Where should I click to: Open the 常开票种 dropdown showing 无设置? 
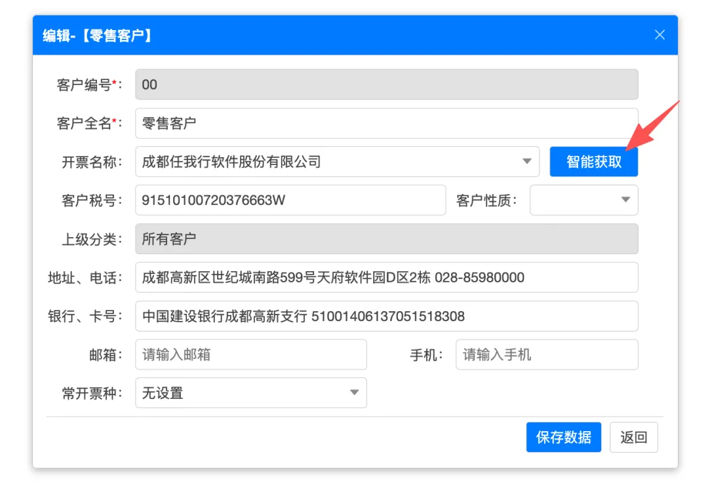click(x=250, y=393)
